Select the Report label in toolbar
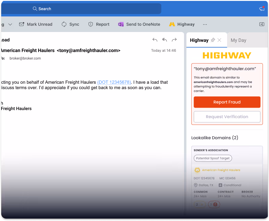 pos(103,24)
